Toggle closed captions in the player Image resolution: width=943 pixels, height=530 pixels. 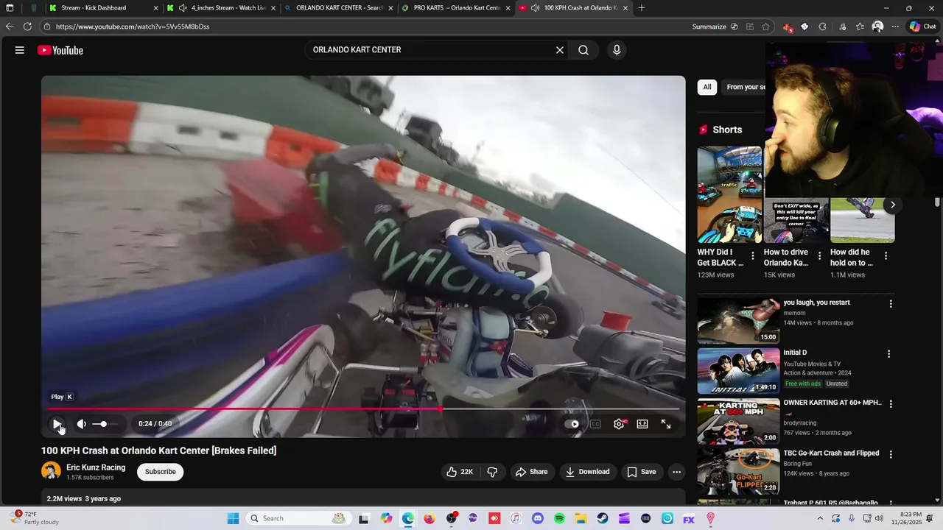tap(595, 424)
